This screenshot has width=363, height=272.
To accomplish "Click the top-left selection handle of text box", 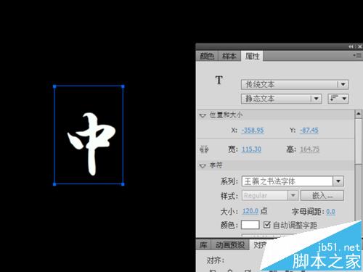I will pos(54,86).
